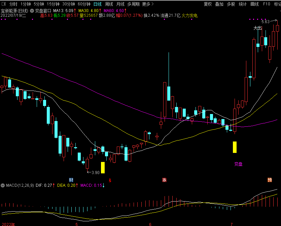Click the 流通21.7亿 float value
The height and width of the screenshot is (226, 281).
point(170,15)
